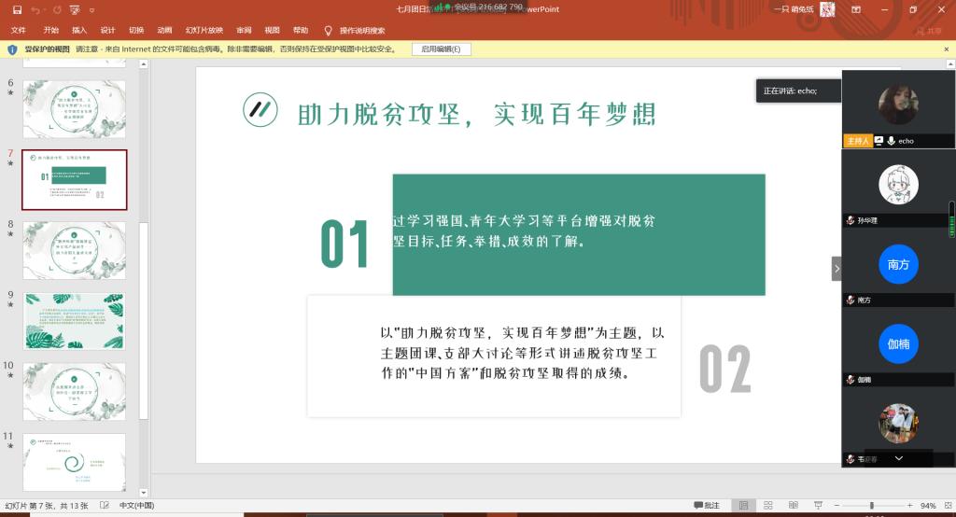Click the Undo arrow icon
Viewport: 956px width, 517px height.
(x=35, y=9)
